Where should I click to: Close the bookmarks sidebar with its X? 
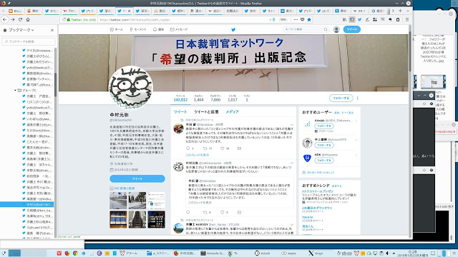coord(52,30)
